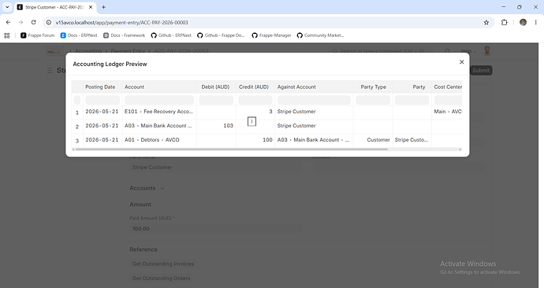Select the E101 - Fee Recovery account cell

click(x=159, y=112)
